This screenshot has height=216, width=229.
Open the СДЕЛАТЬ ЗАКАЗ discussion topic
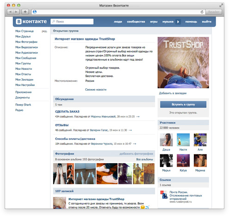click(x=67, y=111)
